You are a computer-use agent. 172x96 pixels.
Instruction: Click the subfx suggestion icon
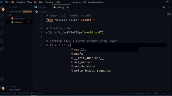[72, 54]
